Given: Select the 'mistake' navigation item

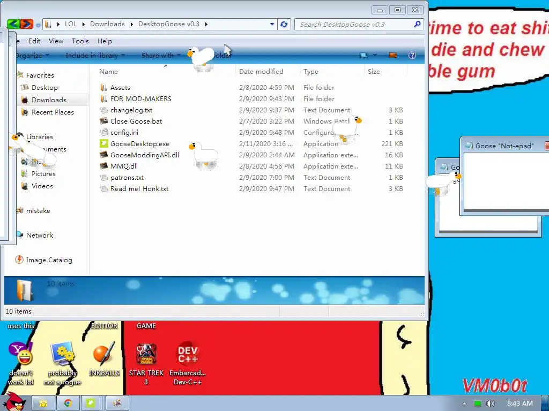Looking at the screenshot, I should click(x=38, y=210).
